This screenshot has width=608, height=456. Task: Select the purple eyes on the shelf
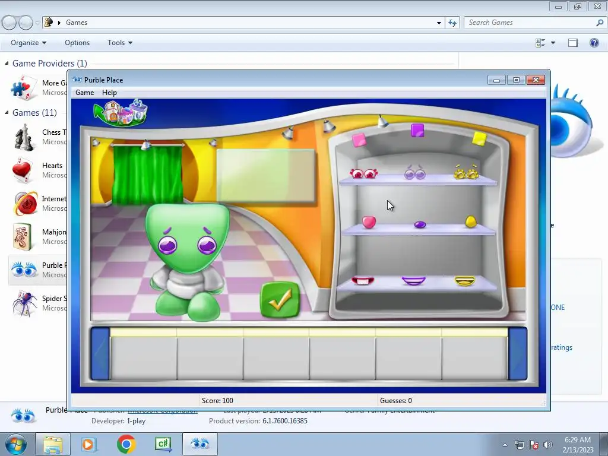click(415, 173)
